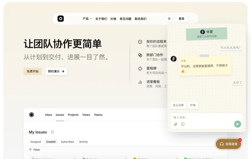The width and height of the screenshot is (251, 159).
Task: Open 常见问题 in the navbar
Action: point(126,19)
